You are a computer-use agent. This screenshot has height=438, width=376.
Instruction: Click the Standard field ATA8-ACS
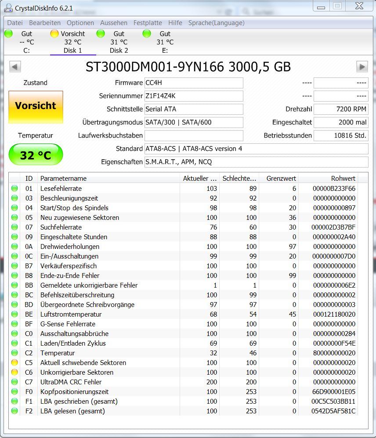257,149
